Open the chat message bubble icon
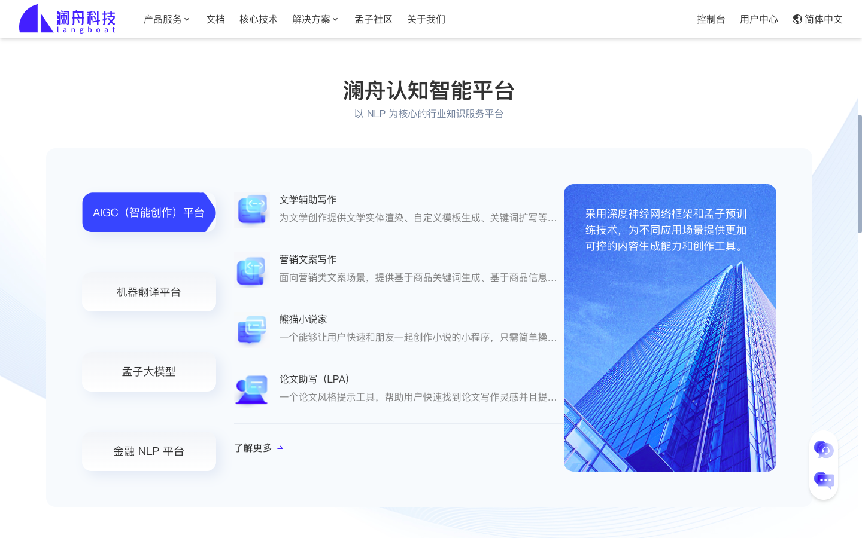The image size is (862, 538). [824, 480]
